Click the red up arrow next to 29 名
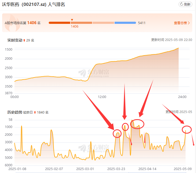Viewport: 196px width, 173px height. [x=24, y=40]
